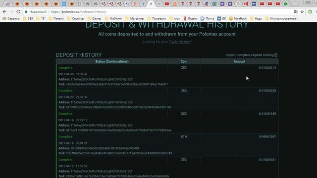Bookmark this page with the star icon

point(302,12)
